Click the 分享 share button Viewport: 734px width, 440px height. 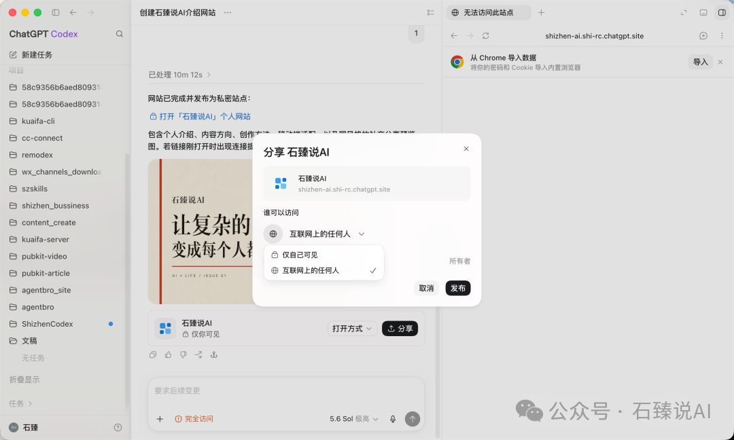[400, 329]
